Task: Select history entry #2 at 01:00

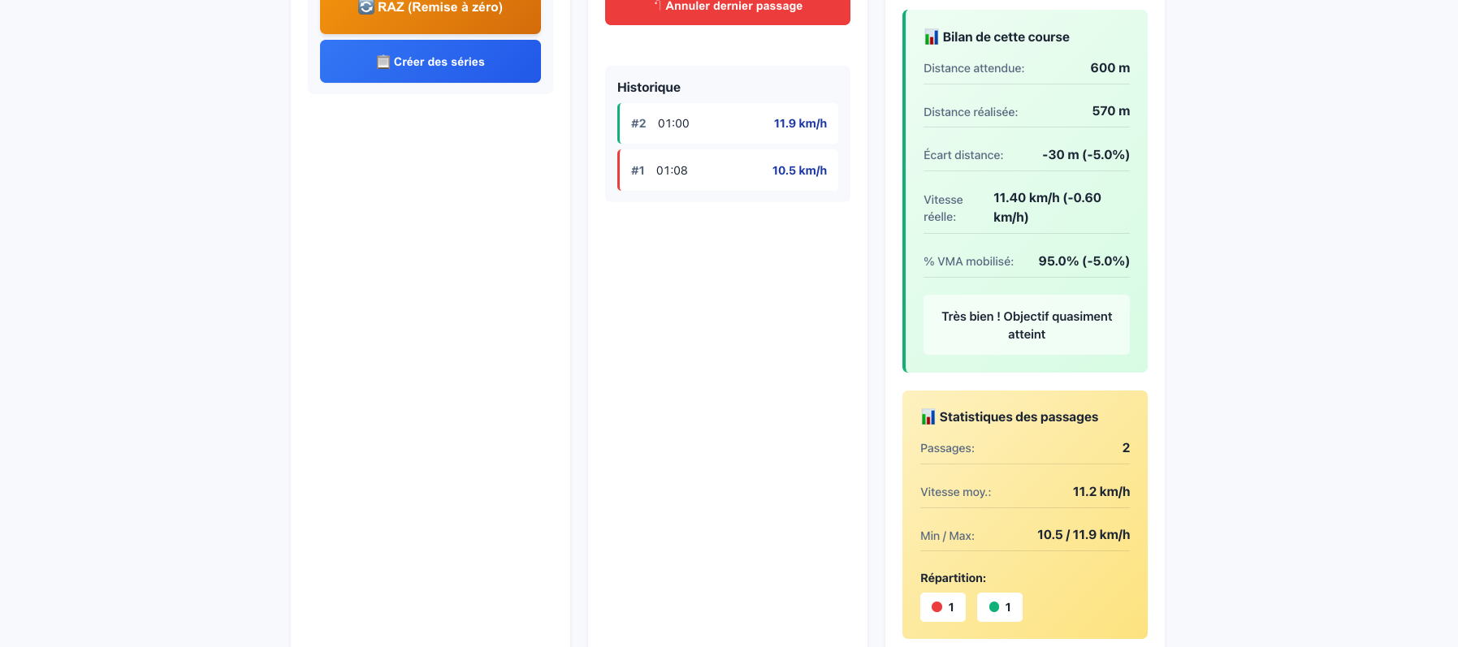Action: 728,123
